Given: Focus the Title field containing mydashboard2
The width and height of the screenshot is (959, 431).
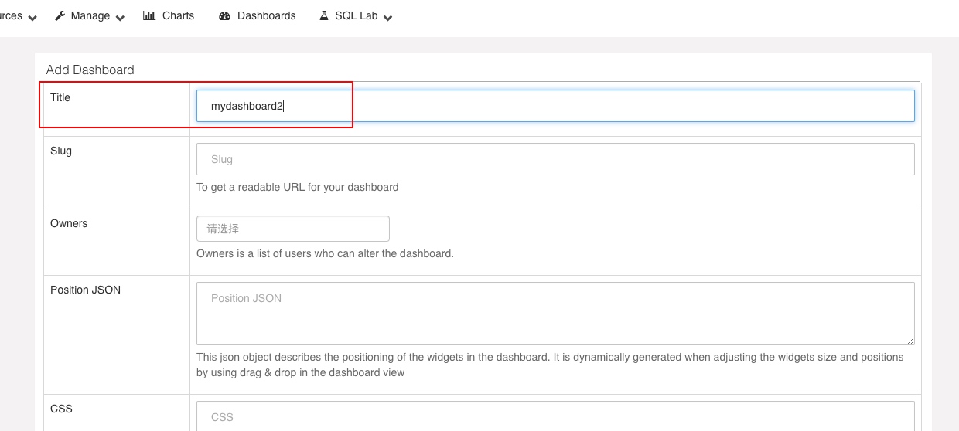Looking at the screenshot, I should [x=555, y=106].
